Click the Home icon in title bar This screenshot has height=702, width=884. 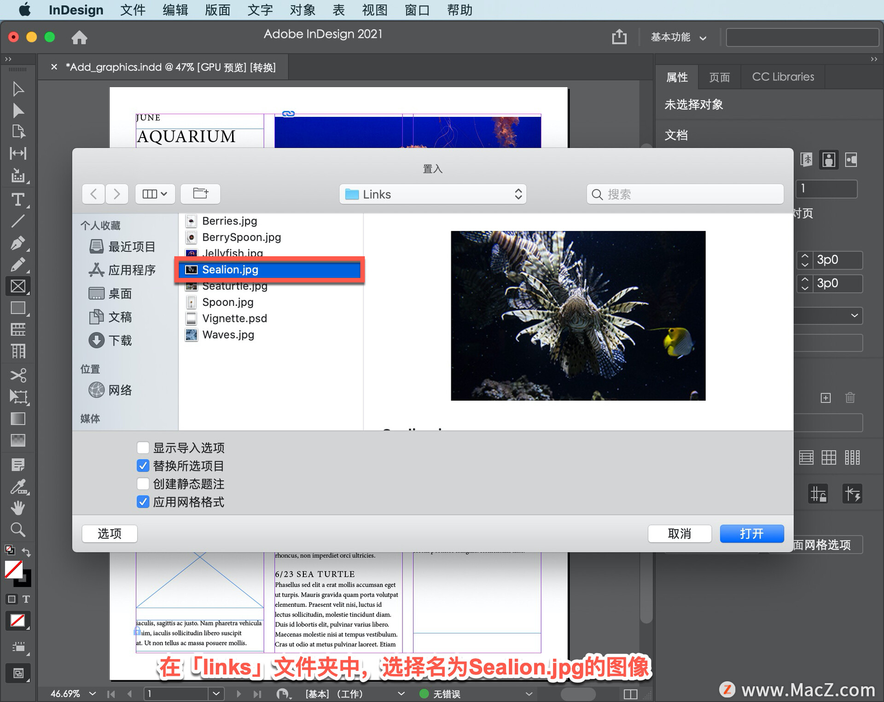[79, 37]
